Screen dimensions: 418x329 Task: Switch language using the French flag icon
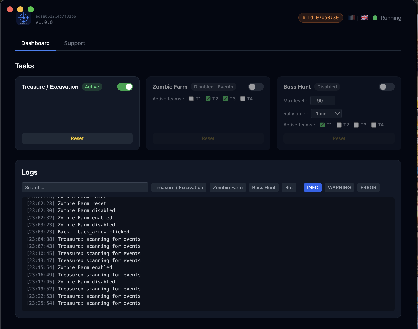click(352, 18)
